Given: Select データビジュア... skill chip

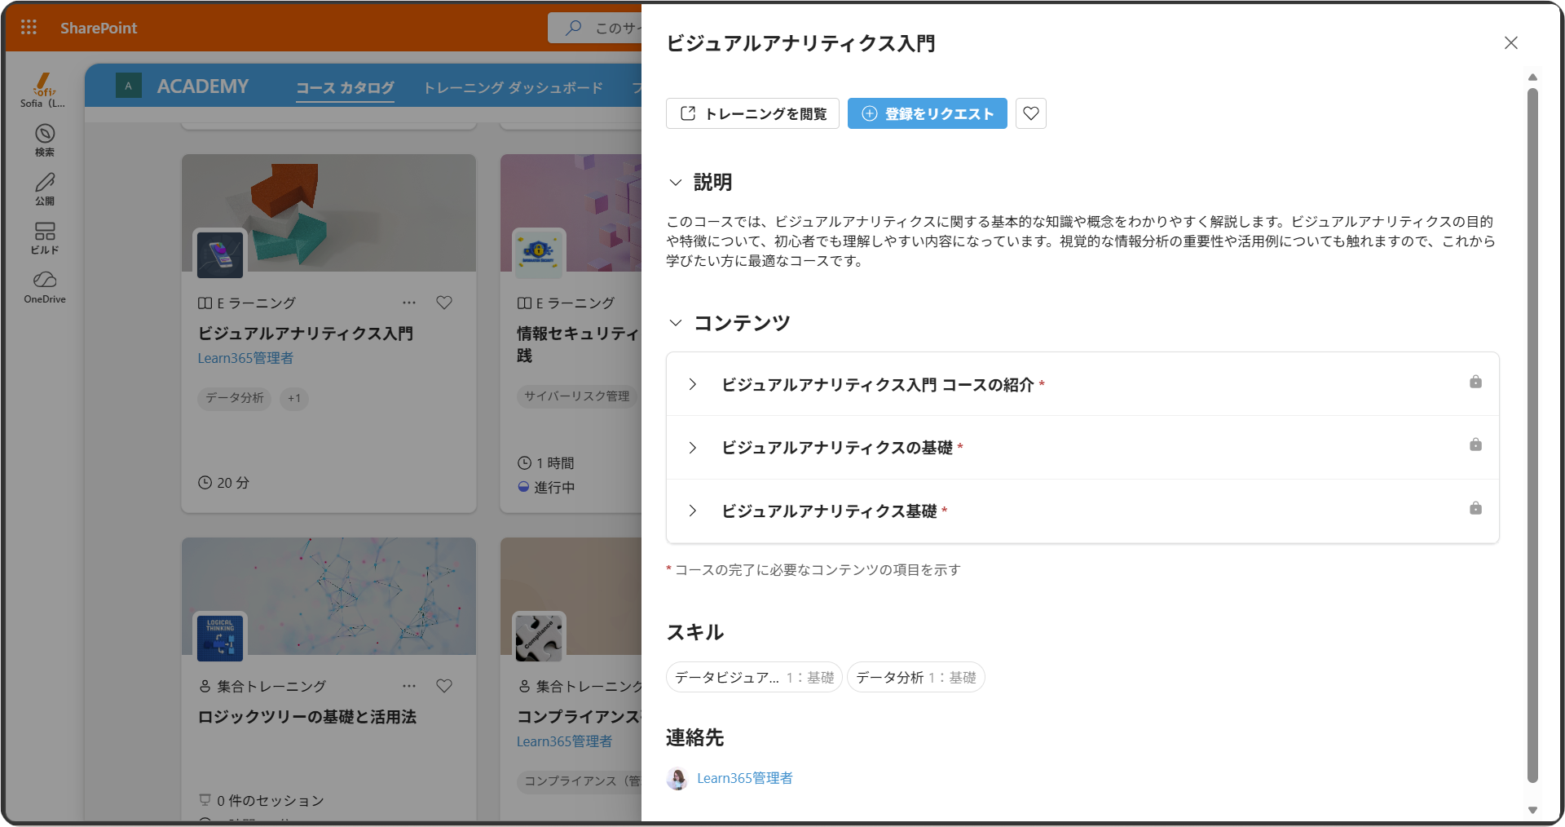Looking at the screenshot, I should (x=754, y=677).
